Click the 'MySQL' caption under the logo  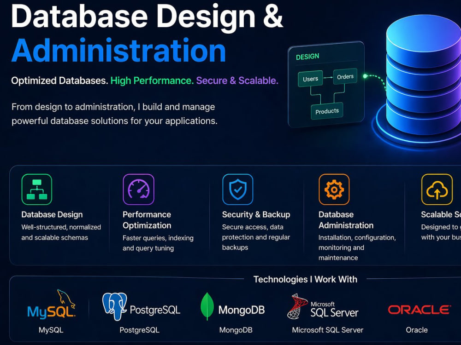click(x=51, y=330)
